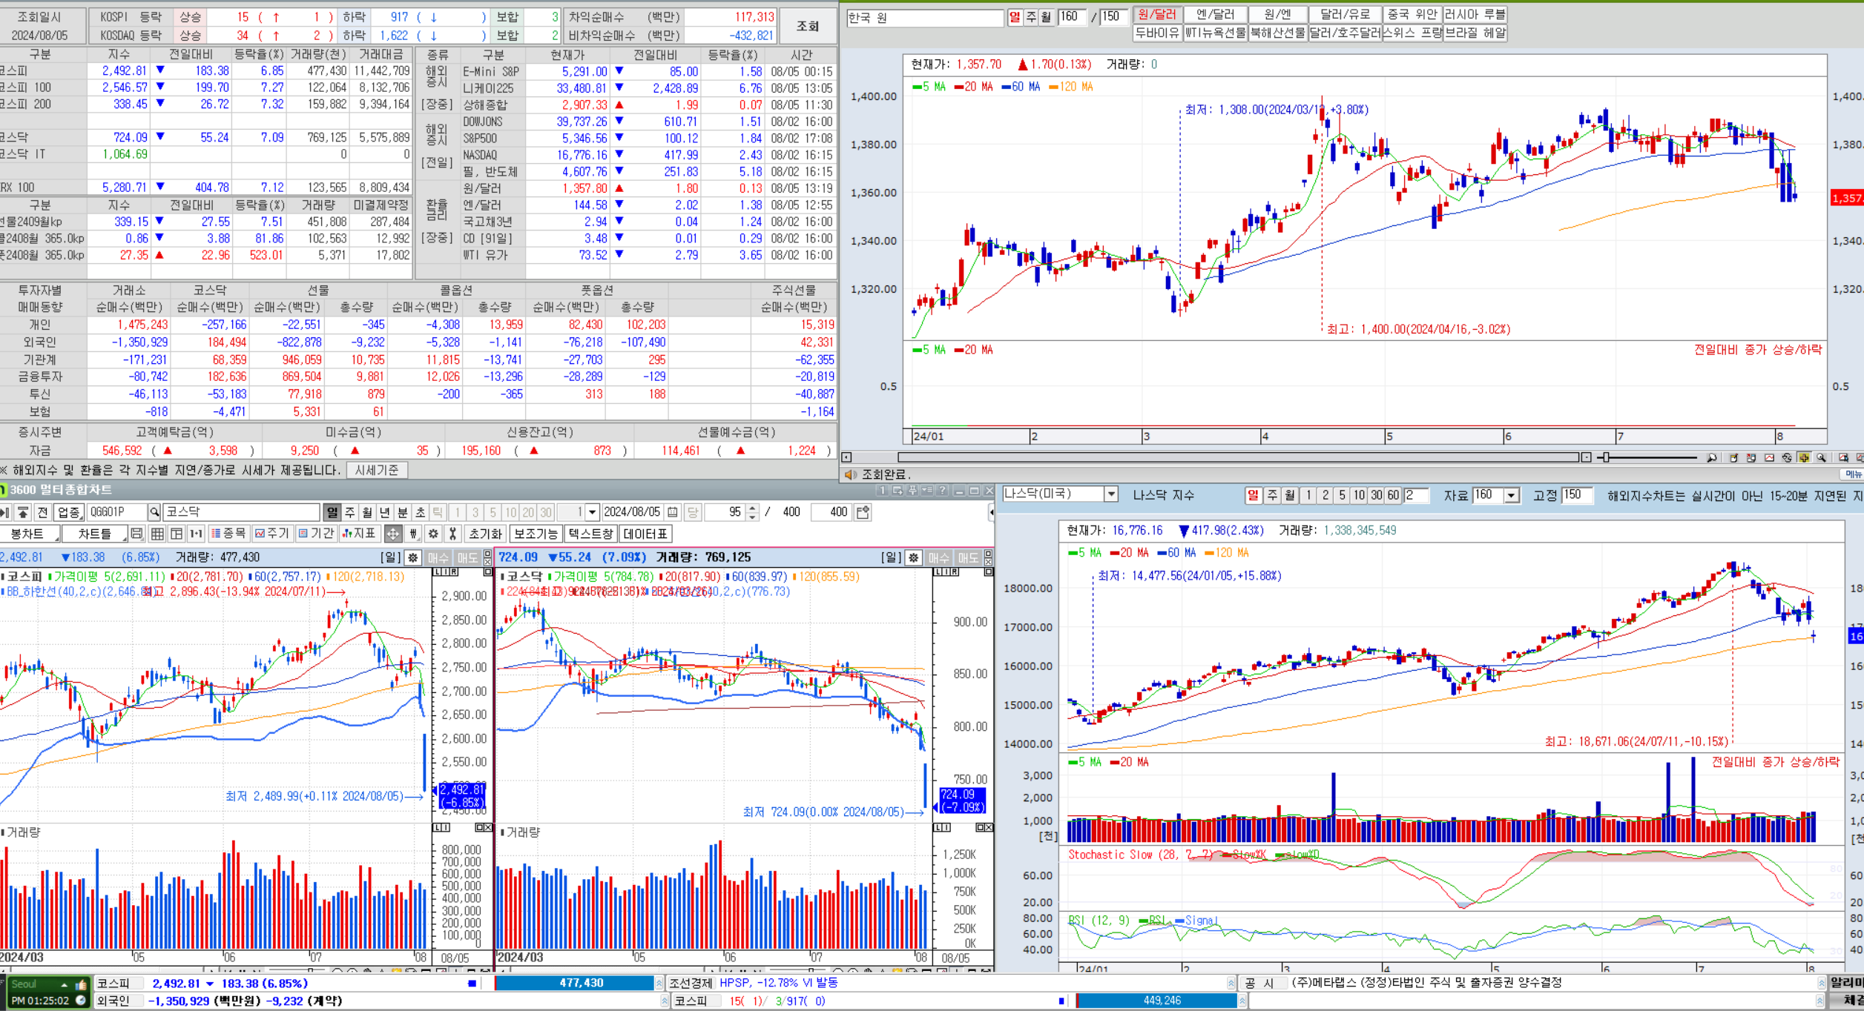Select 분 minute period in multi chart toolbar
The width and height of the screenshot is (1864, 1011).
[x=403, y=512]
